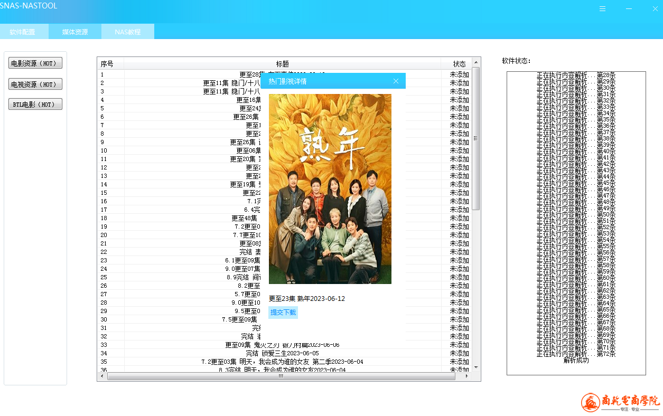663x416 pixels.
Task: Click 未添加 status in row 22
Action: [459, 252]
